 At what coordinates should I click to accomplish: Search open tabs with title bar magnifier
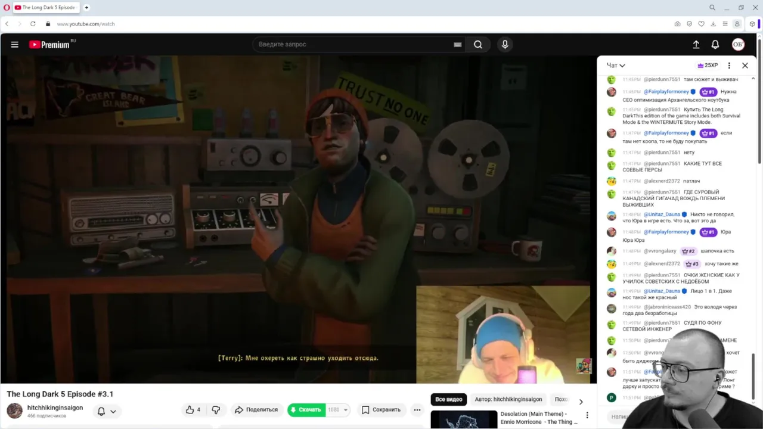(x=712, y=7)
